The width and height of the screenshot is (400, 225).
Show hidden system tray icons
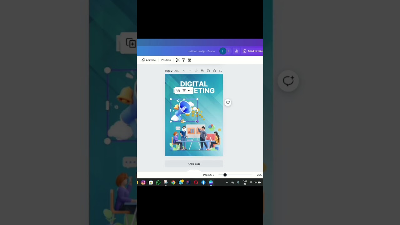tap(227, 182)
